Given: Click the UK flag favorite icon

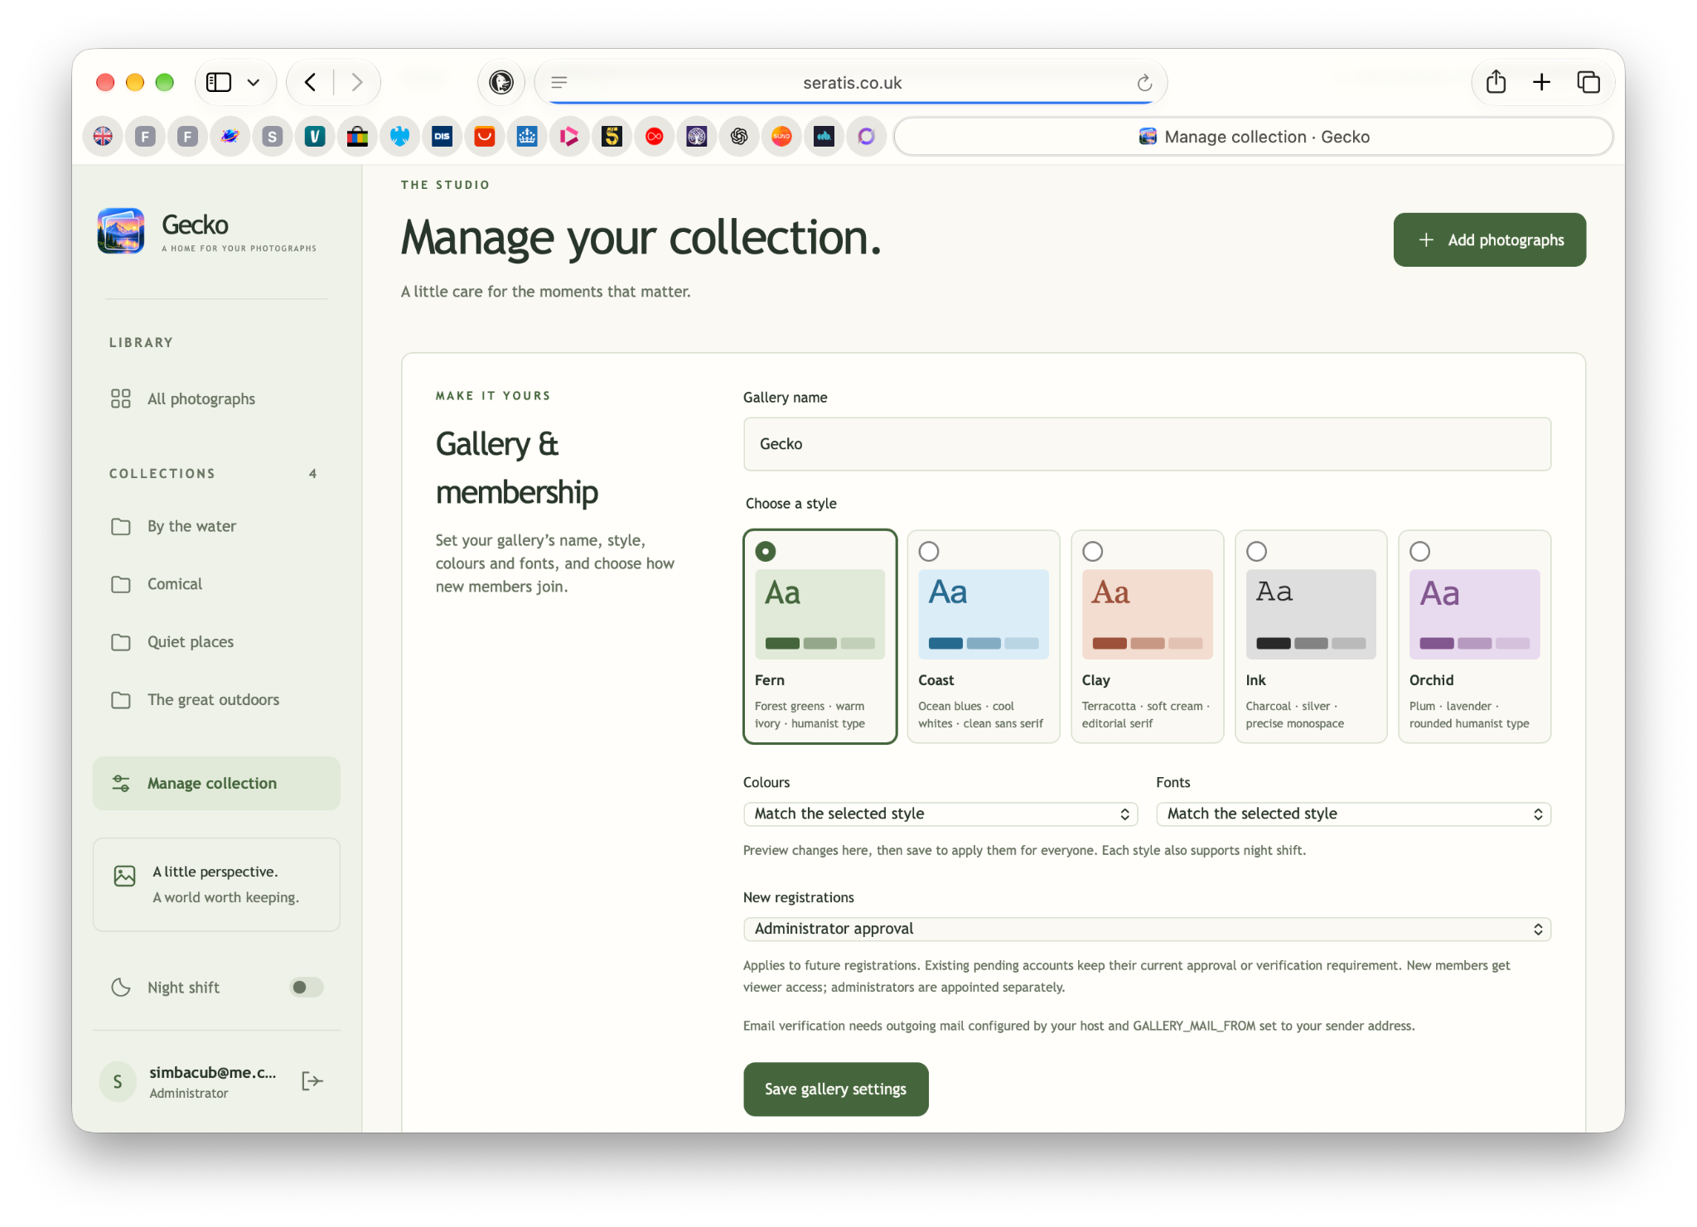Looking at the screenshot, I should (x=103, y=137).
